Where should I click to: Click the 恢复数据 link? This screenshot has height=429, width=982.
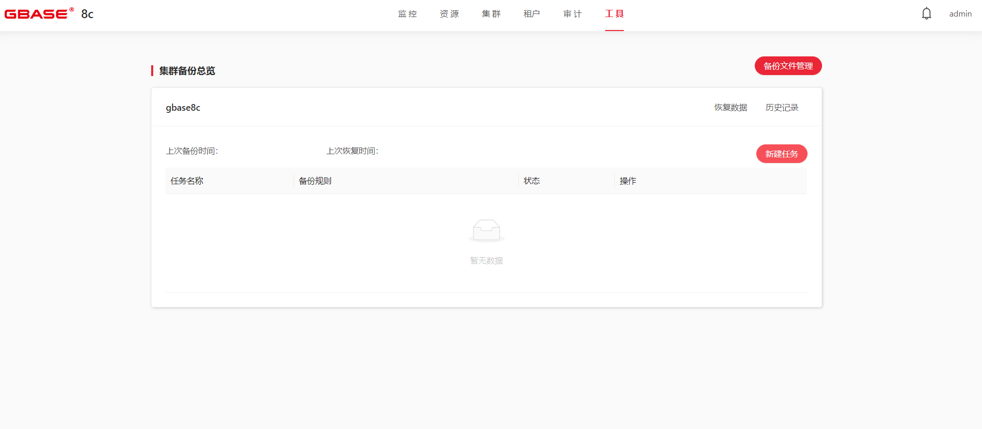(730, 108)
